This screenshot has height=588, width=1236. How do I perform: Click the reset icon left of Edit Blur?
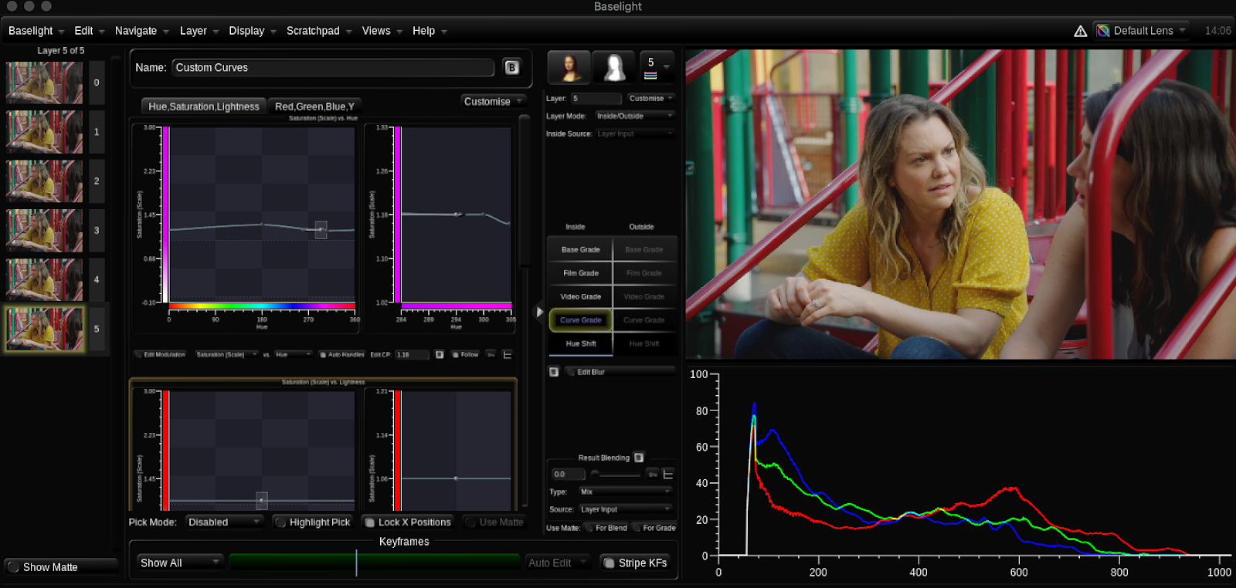pos(554,372)
